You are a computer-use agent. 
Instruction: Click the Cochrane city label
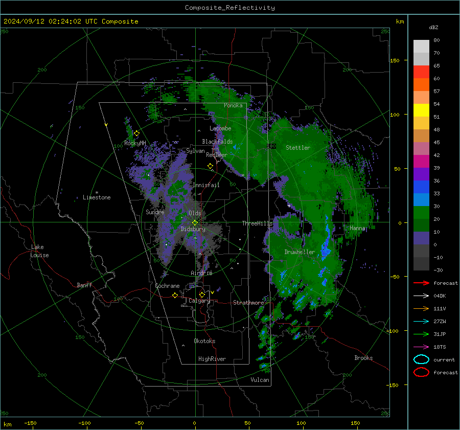point(167,286)
